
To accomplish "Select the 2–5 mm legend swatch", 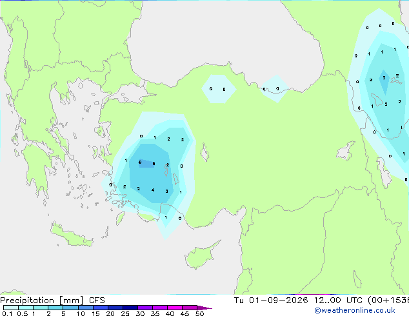I will click(x=55, y=308).
